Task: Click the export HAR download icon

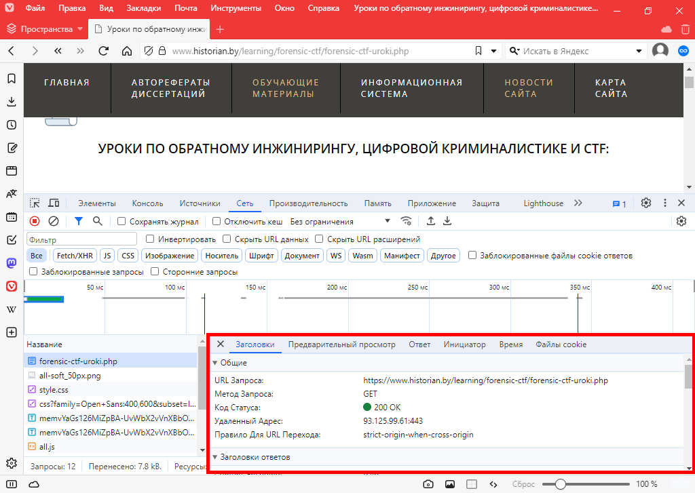Action: click(447, 221)
